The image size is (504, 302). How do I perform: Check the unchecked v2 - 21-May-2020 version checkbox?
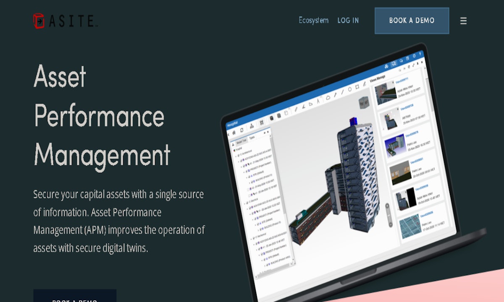pyautogui.click(x=248, y=189)
